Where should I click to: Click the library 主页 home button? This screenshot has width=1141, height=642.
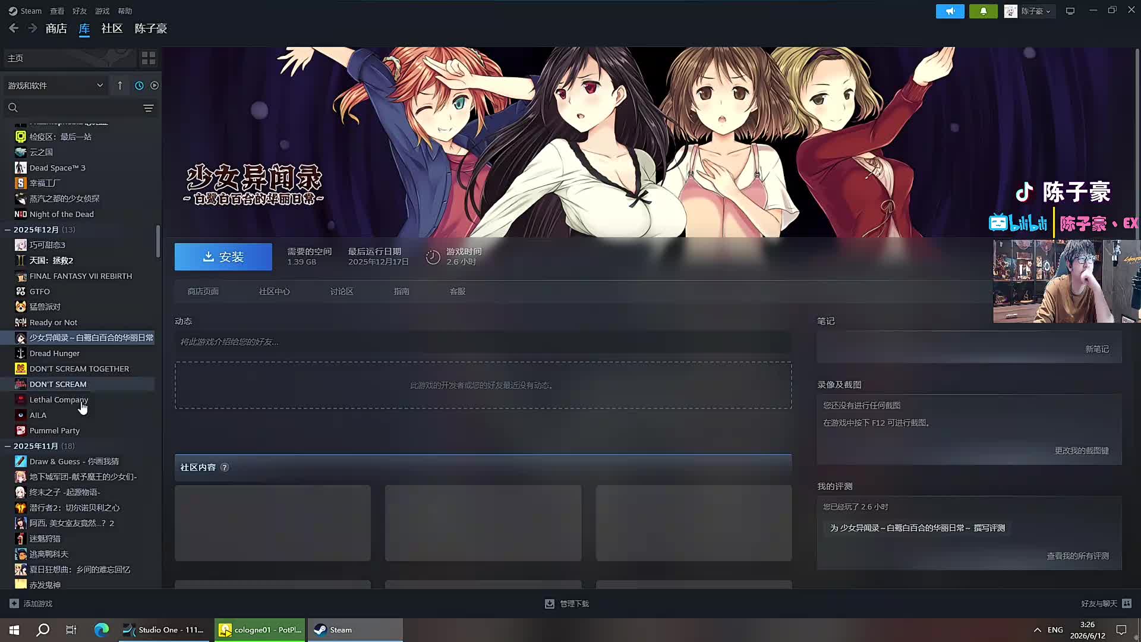(x=70, y=58)
